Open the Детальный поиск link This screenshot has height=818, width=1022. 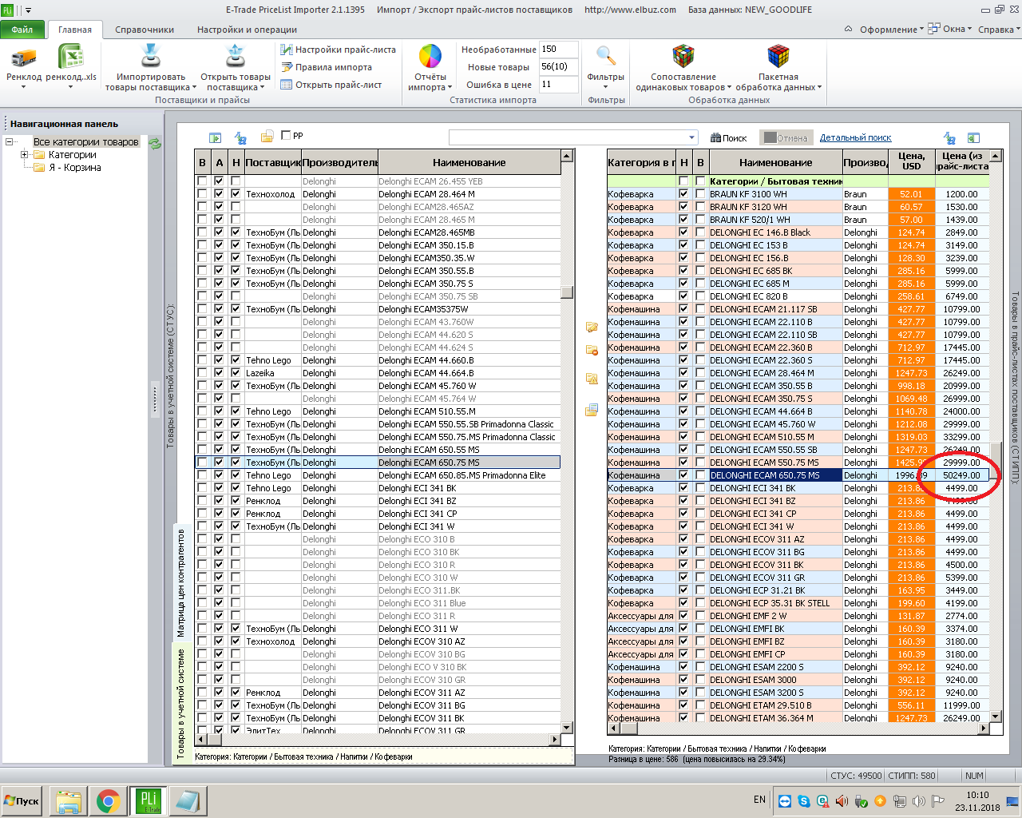pos(855,137)
